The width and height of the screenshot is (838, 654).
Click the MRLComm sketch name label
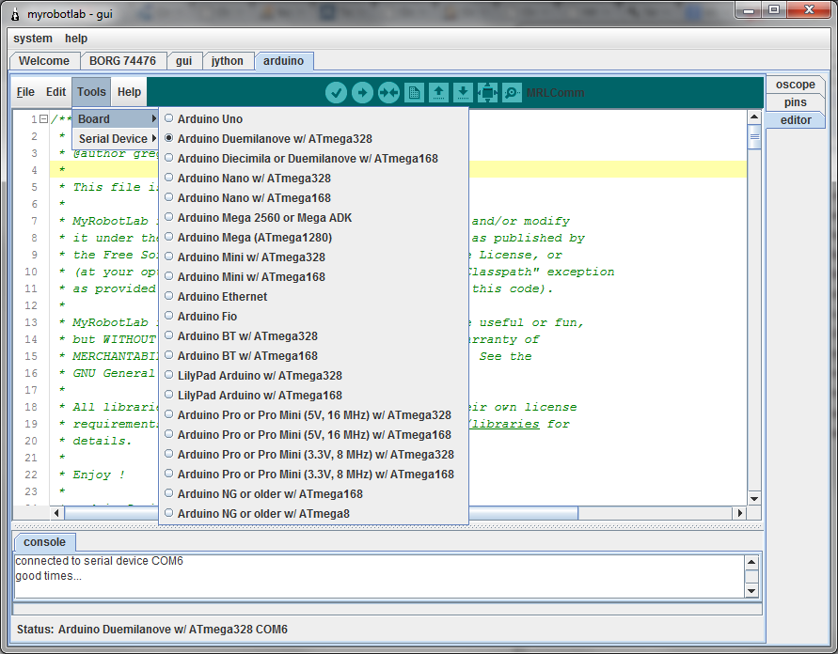pyautogui.click(x=555, y=93)
